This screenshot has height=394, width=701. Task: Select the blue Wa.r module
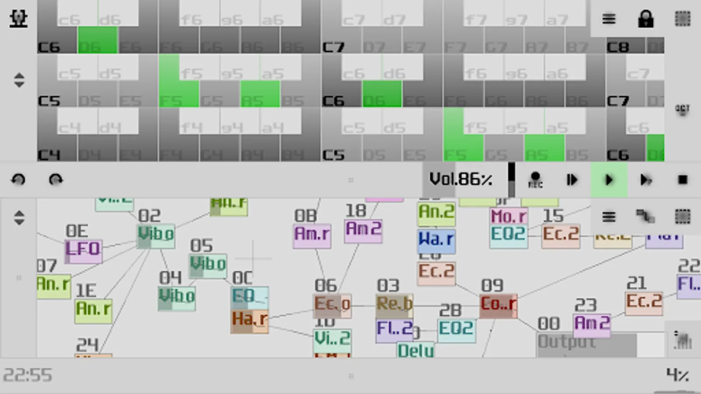[x=436, y=242]
